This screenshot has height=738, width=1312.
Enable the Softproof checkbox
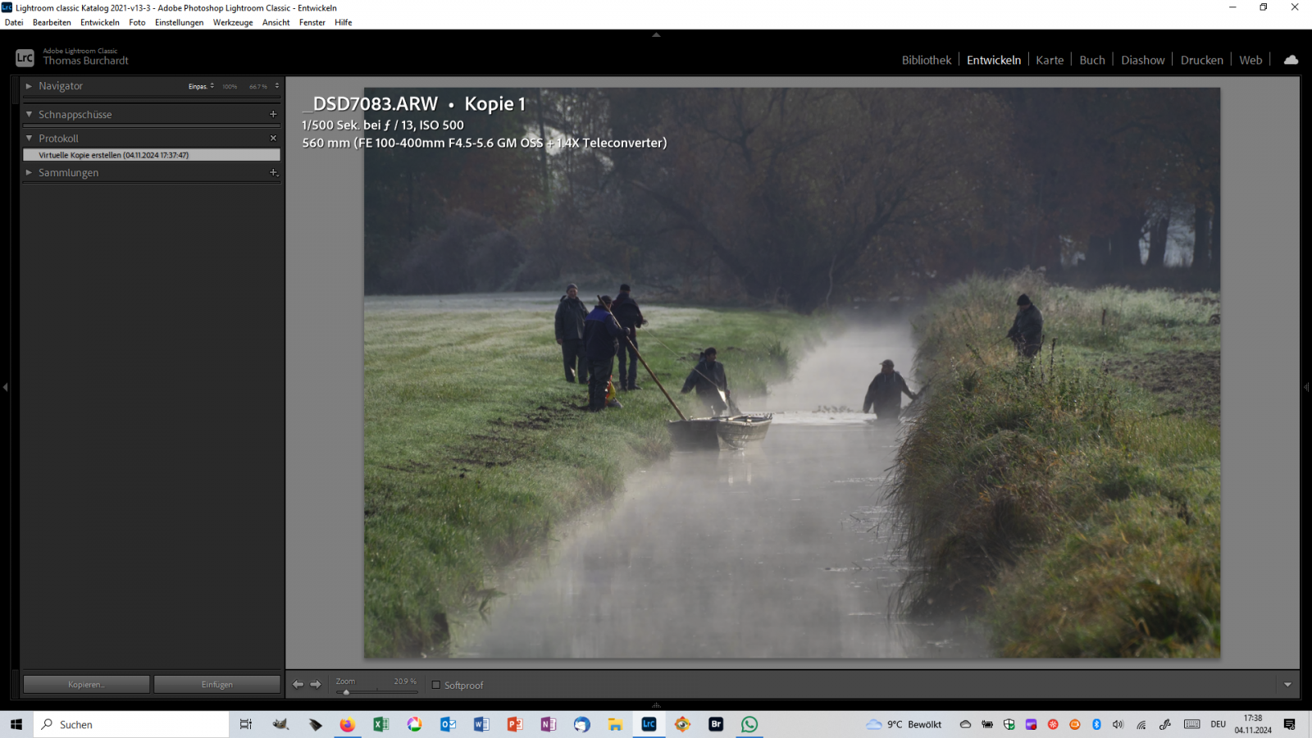(436, 685)
